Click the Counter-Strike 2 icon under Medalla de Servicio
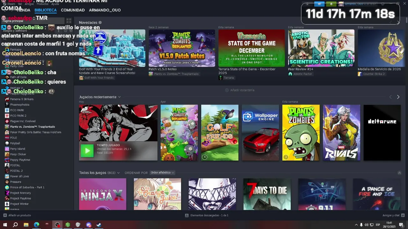The height and width of the screenshot is (229, 408). (360, 74)
